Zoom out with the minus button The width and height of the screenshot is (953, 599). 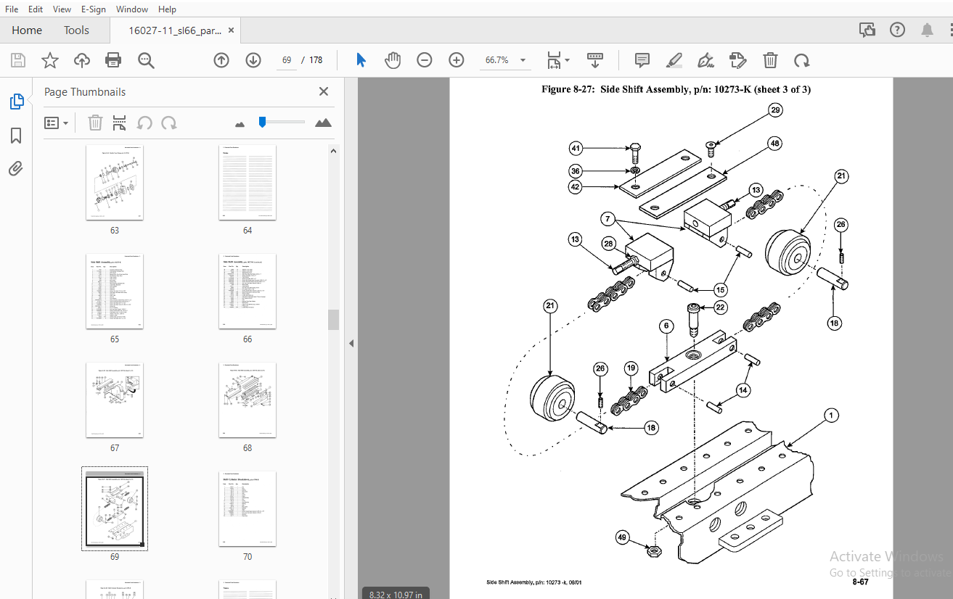pos(425,60)
